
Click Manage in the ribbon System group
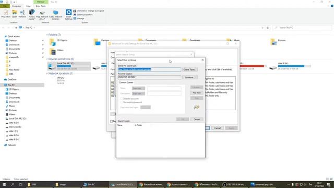tap(79, 19)
